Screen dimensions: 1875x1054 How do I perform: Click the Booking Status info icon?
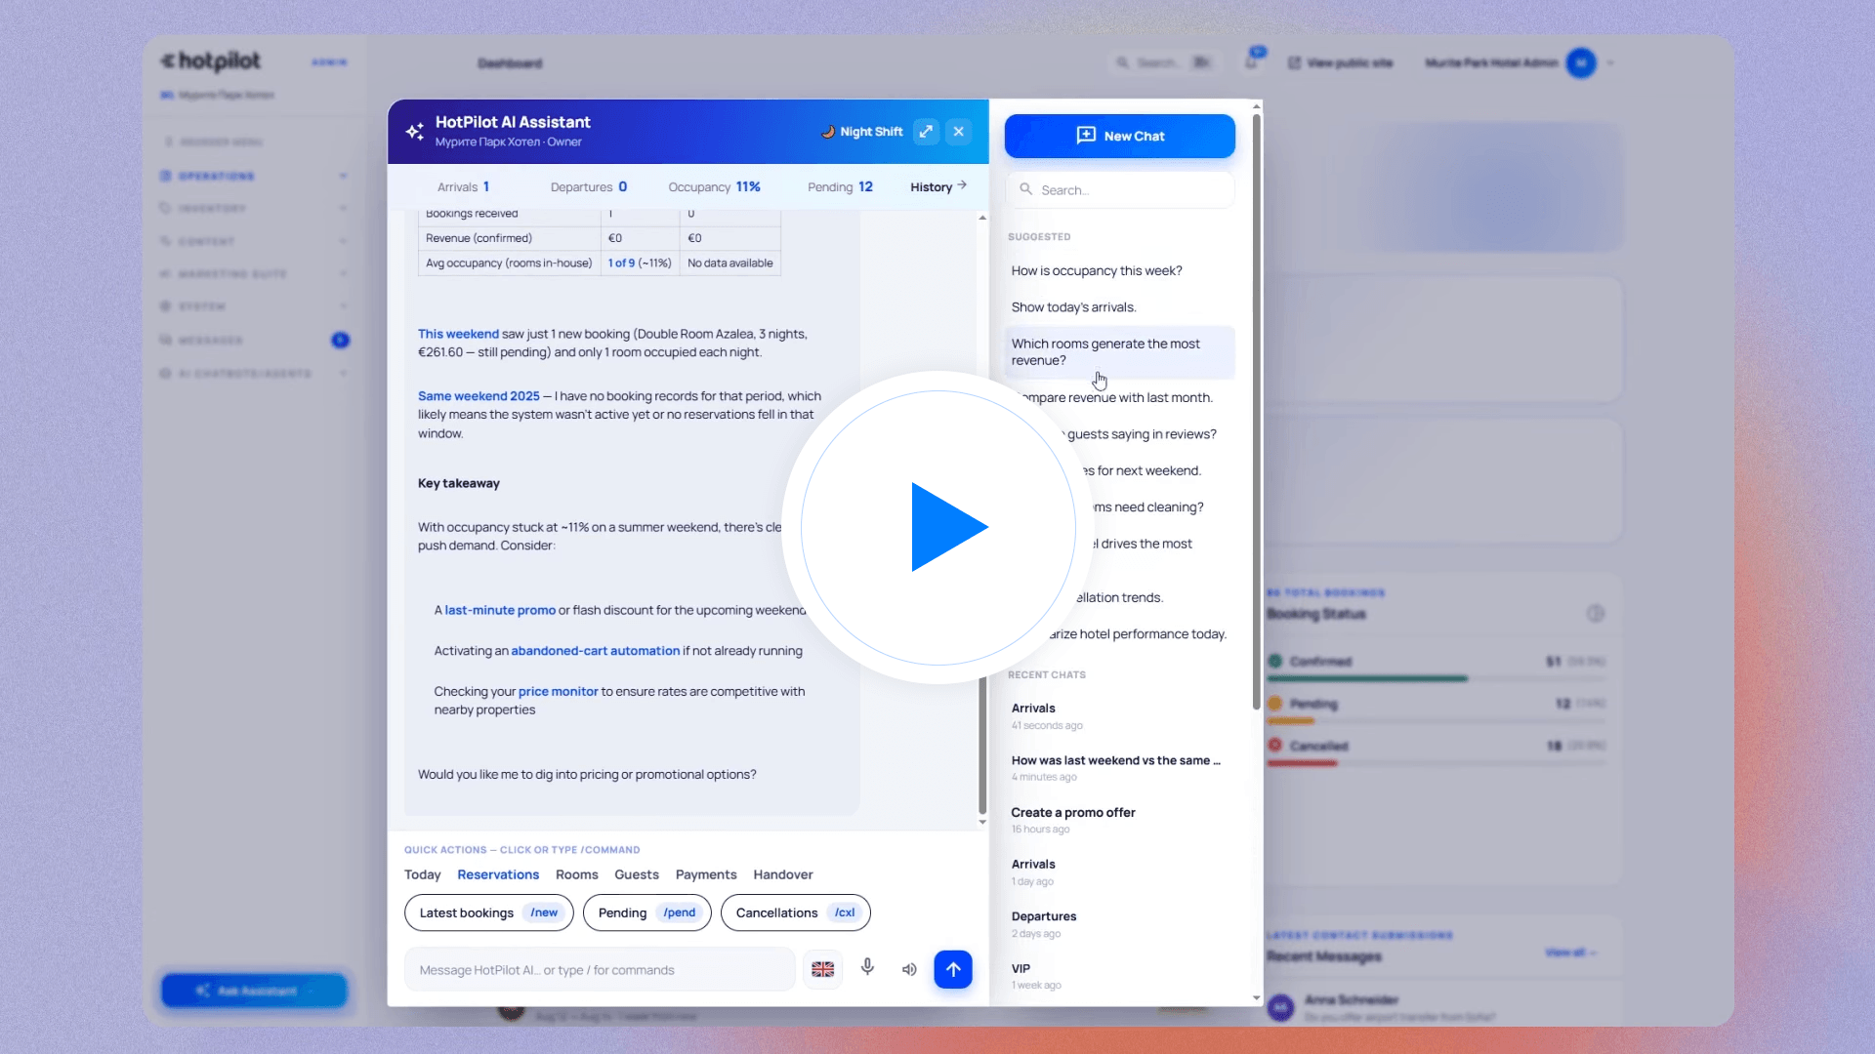point(1595,614)
